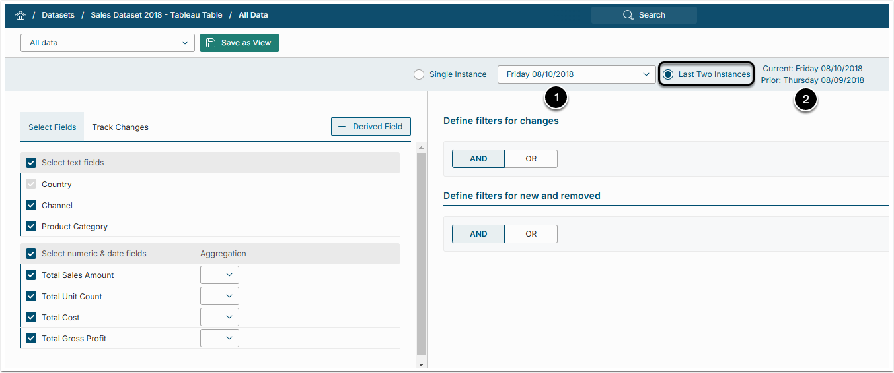Expand the Friday 08/10/2018 date dropdown

coord(576,74)
